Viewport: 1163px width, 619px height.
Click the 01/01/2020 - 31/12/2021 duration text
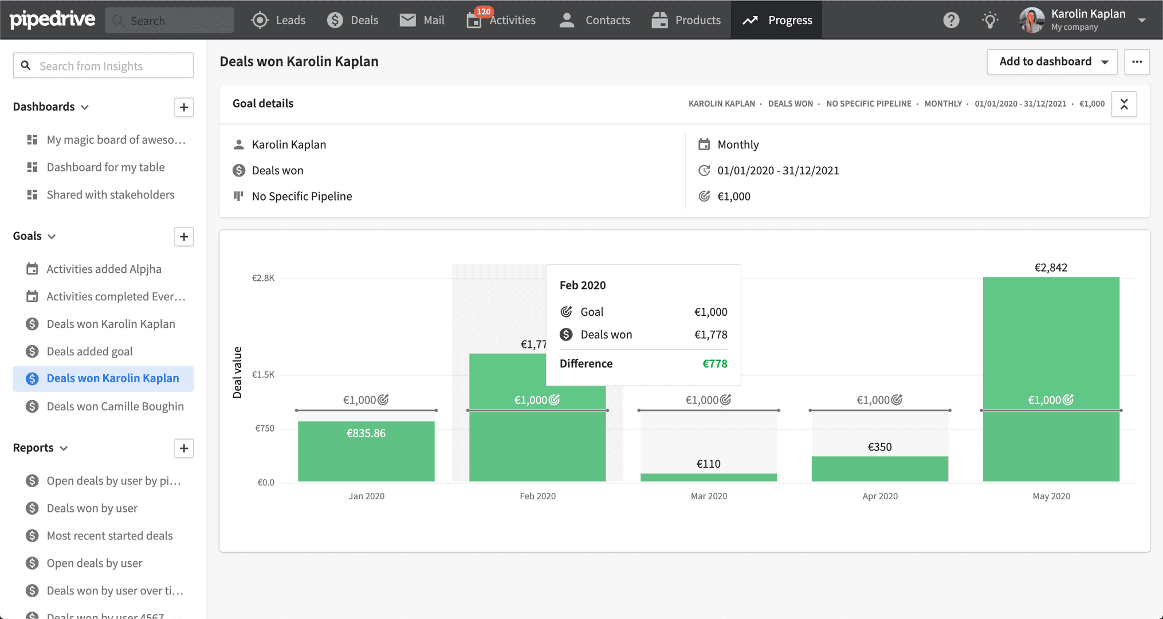[x=778, y=171]
